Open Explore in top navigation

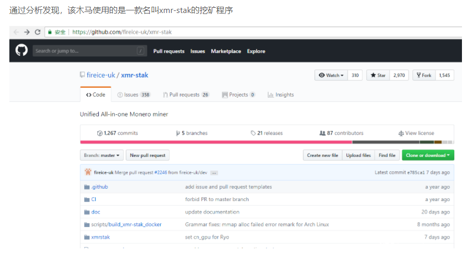pyautogui.click(x=256, y=51)
